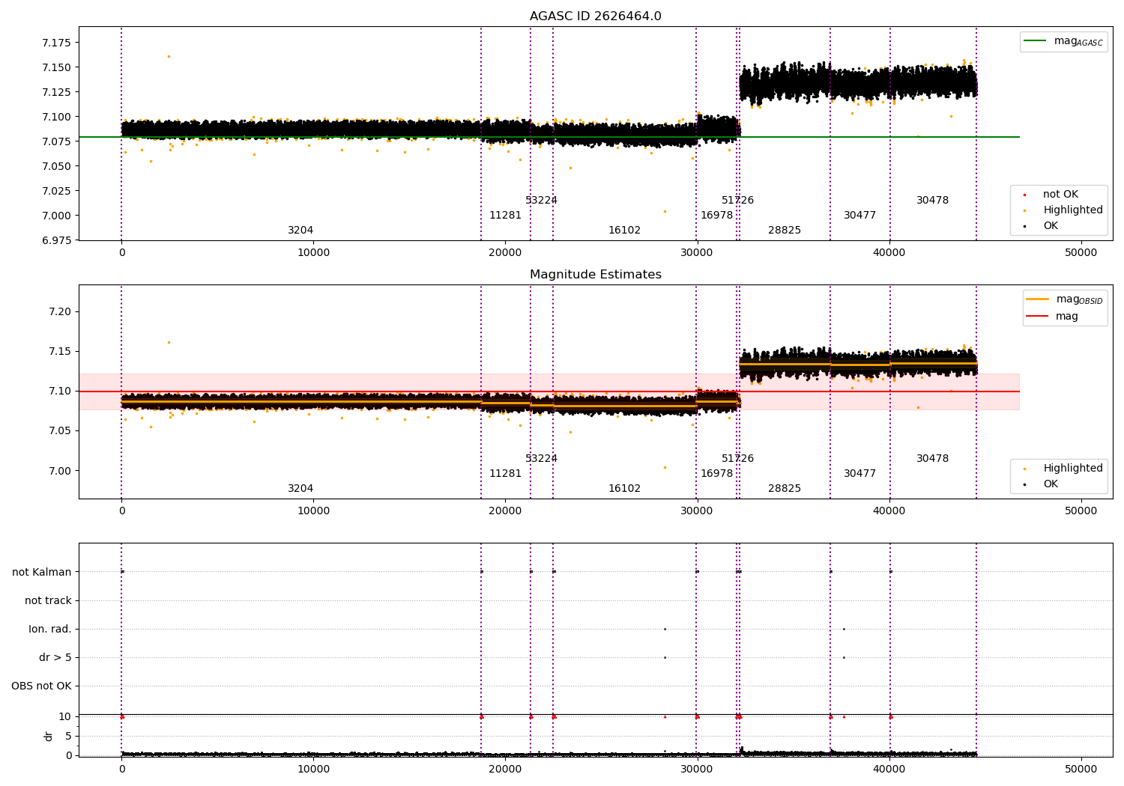
Task: Click obsid label 3204 in AGASC ID plot
Action: click(x=300, y=231)
